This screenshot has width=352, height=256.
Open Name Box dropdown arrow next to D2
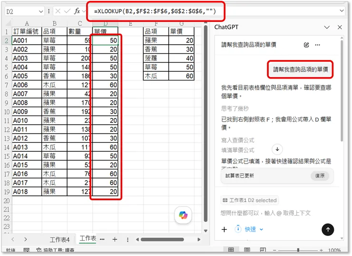coord(41,11)
